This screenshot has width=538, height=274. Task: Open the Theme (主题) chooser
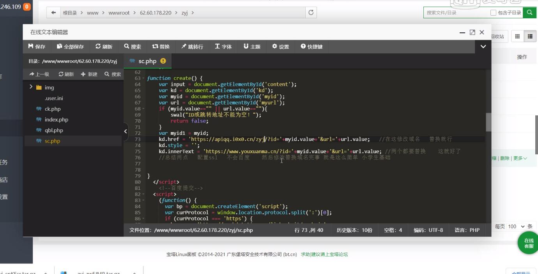coord(252,46)
